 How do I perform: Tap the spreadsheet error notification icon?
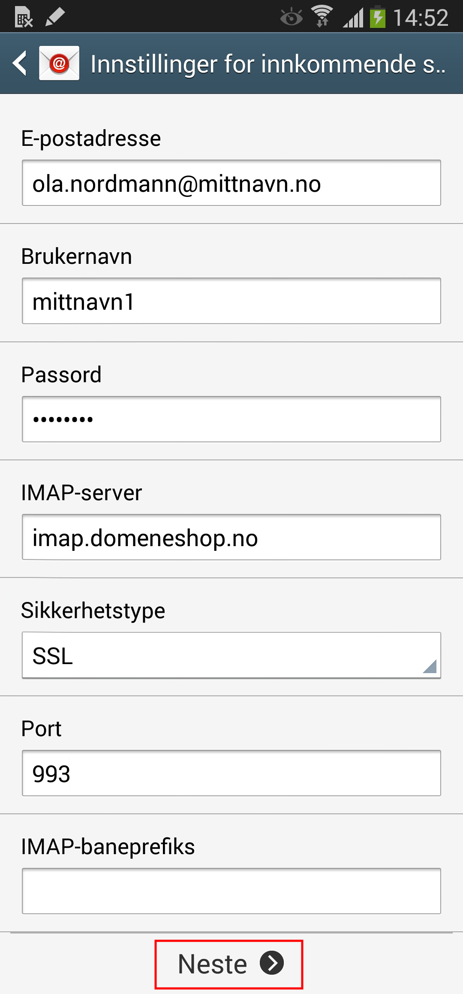point(24,18)
